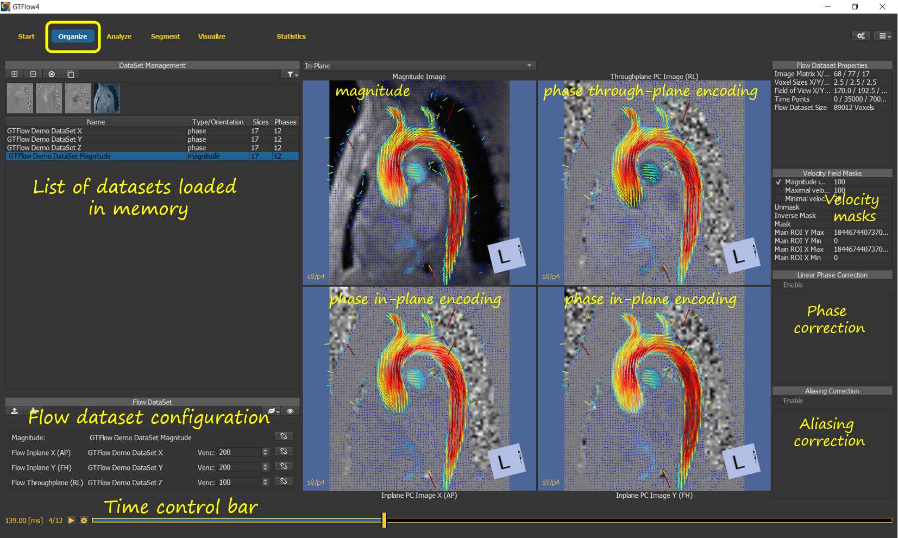Viewport: 898px width, 538px height.
Task: Click the Flow Dataset Size value
Action: (x=853, y=108)
